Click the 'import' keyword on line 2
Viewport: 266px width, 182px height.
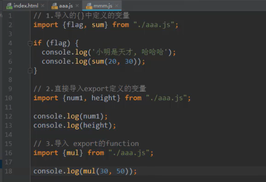click(46, 25)
